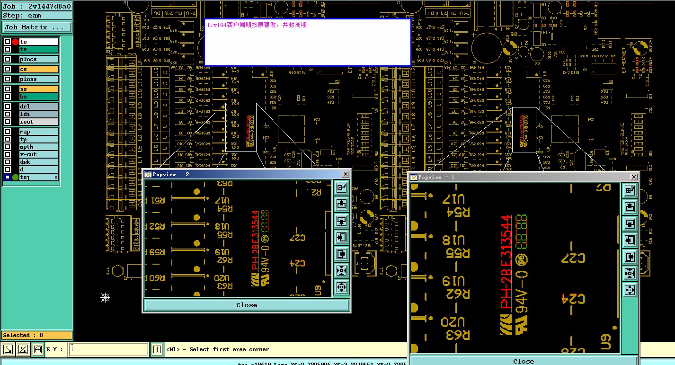The image size is (675, 365).
Task: Select the v-cut layer name
Action: [38, 154]
